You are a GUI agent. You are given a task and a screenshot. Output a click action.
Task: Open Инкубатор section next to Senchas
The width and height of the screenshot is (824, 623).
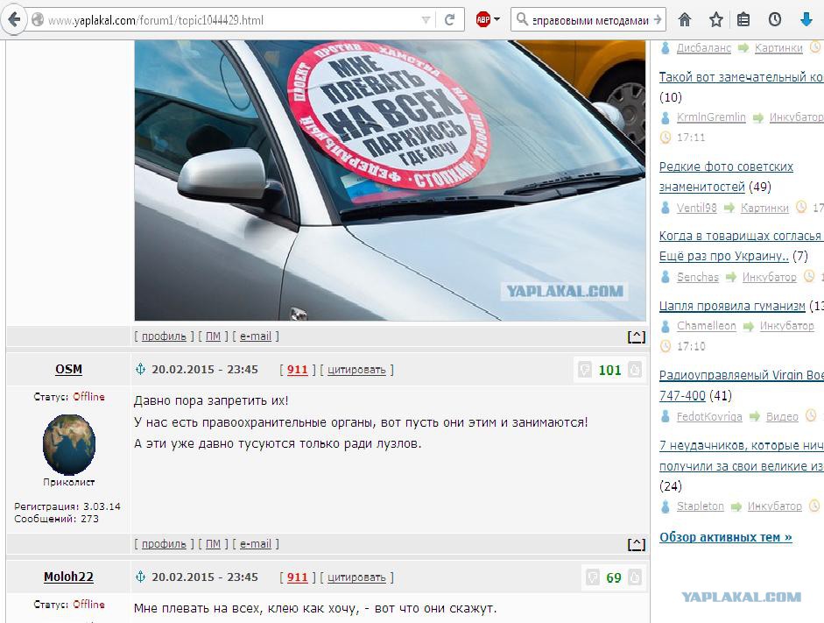770,277
